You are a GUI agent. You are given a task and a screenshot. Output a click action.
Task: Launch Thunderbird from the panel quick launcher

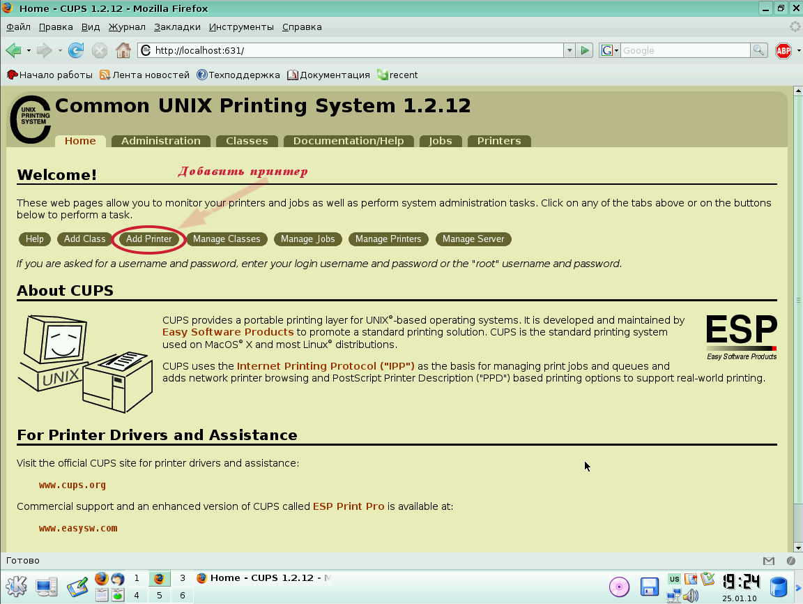pos(118,579)
